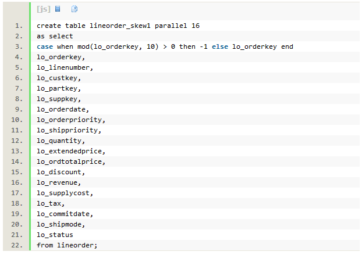Image resolution: width=362 pixels, height=255 pixels.
Task: Click the 'else' keyword in case statement
Action: (221, 46)
